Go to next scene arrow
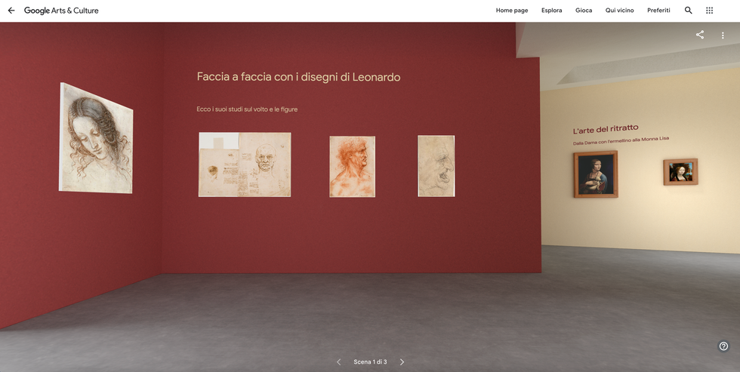 click(402, 362)
